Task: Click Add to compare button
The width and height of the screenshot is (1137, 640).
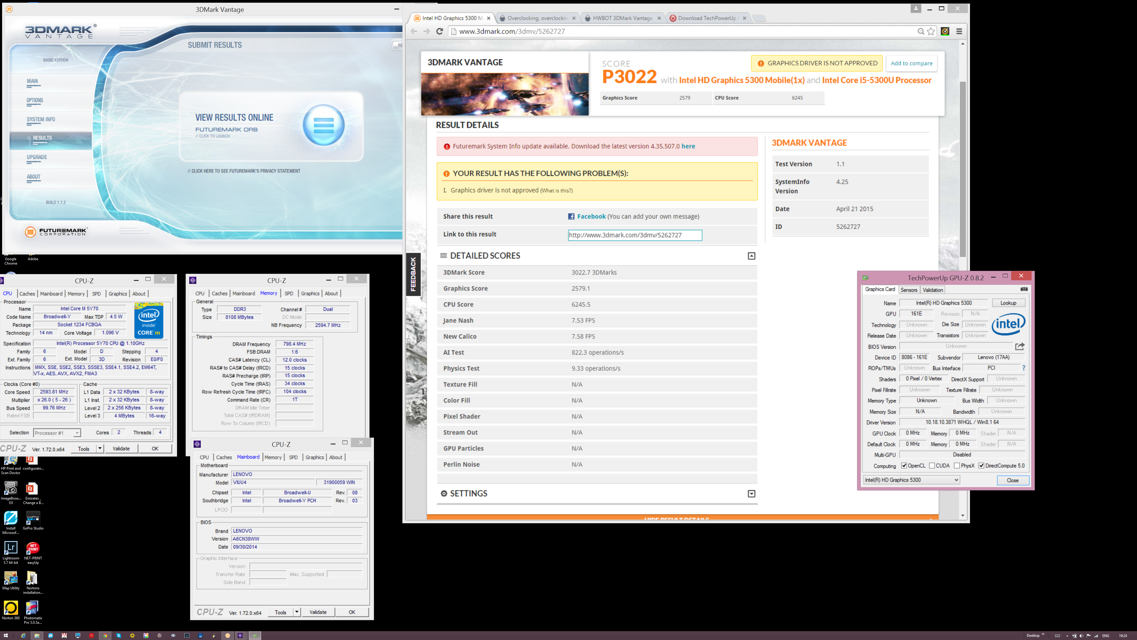Action: [x=911, y=63]
